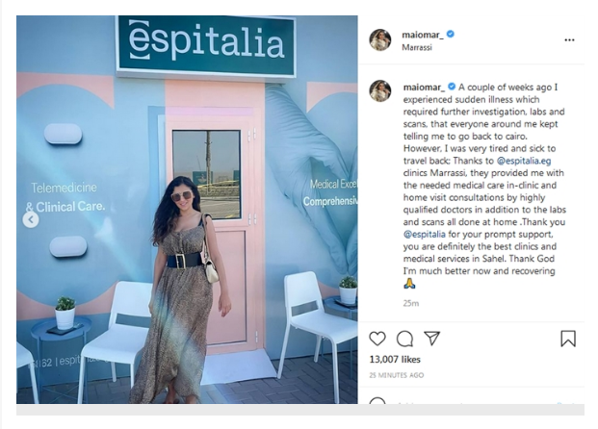Click the maiomar_ username in the header

coord(423,35)
